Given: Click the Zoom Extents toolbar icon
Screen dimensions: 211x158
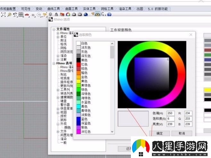Looking at the screenshot, I should pos(3,14).
